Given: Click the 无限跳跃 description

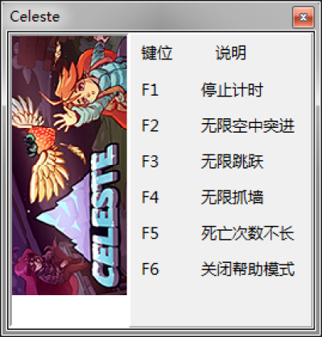Looking at the screenshot, I should pos(232,161).
